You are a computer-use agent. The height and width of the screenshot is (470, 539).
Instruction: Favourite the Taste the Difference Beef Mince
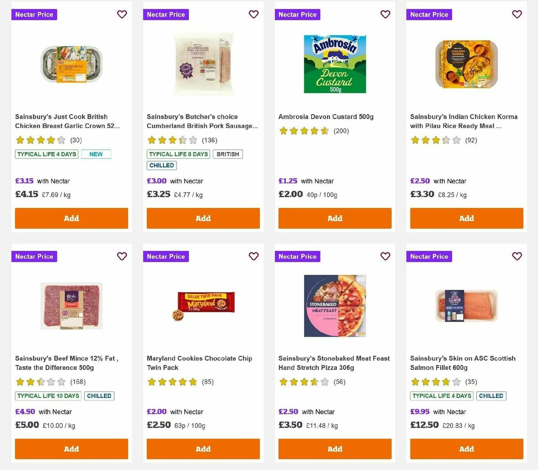122,256
